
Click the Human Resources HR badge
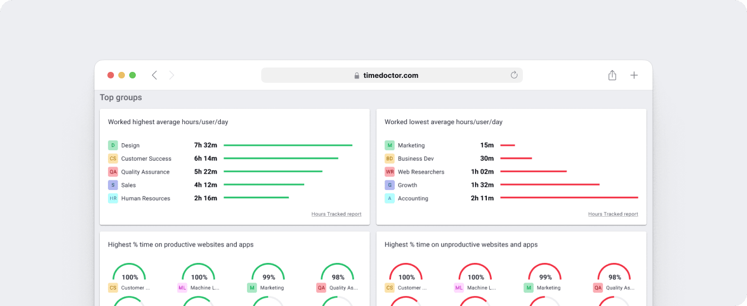coord(113,199)
